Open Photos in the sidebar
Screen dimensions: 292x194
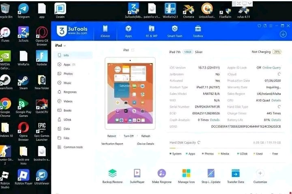[73, 73]
